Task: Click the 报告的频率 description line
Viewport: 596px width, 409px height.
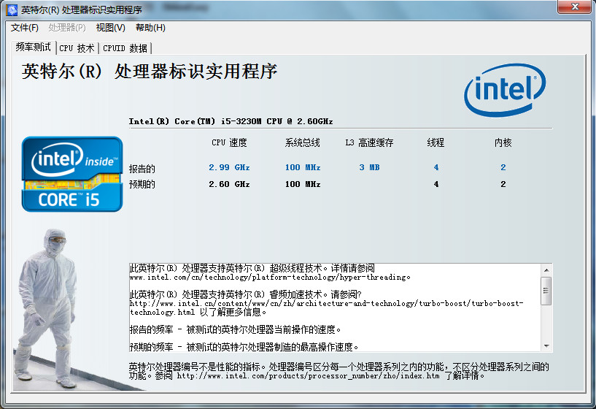Action: point(236,329)
